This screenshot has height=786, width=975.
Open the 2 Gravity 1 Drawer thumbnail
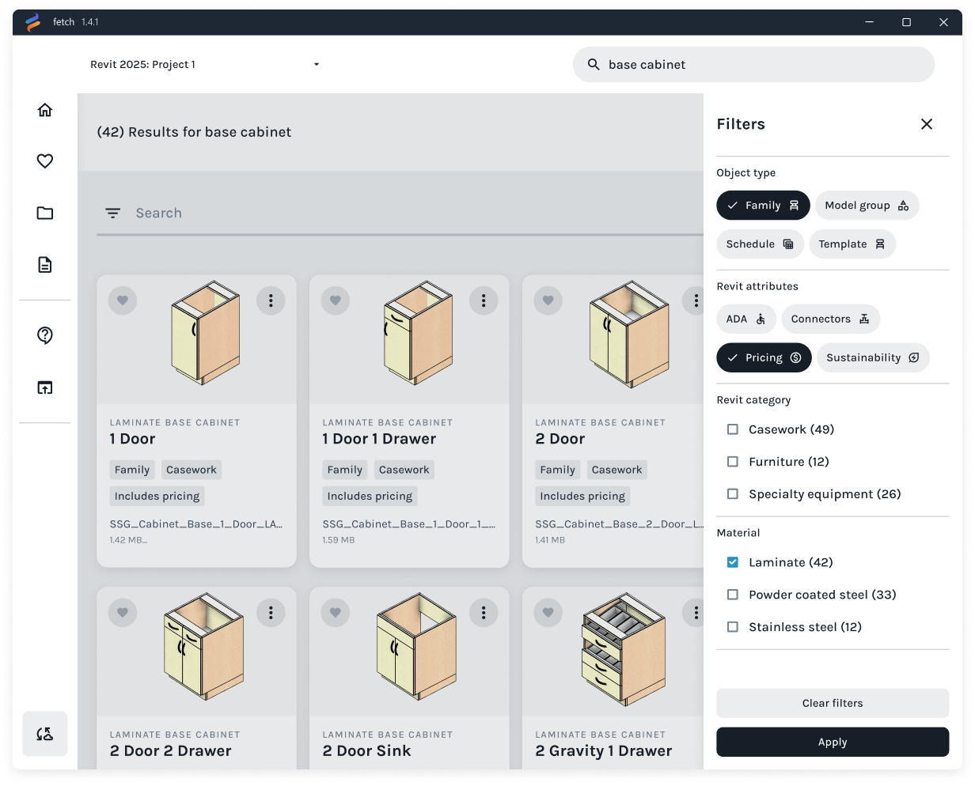[624, 649]
